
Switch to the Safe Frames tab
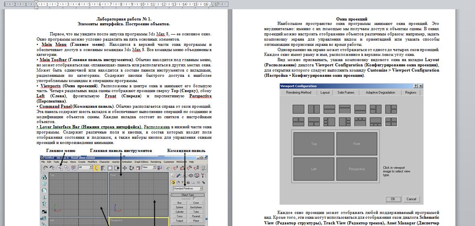click(x=345, y=92)
